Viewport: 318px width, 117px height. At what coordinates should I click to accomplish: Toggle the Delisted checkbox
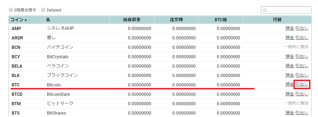[43, 10]
